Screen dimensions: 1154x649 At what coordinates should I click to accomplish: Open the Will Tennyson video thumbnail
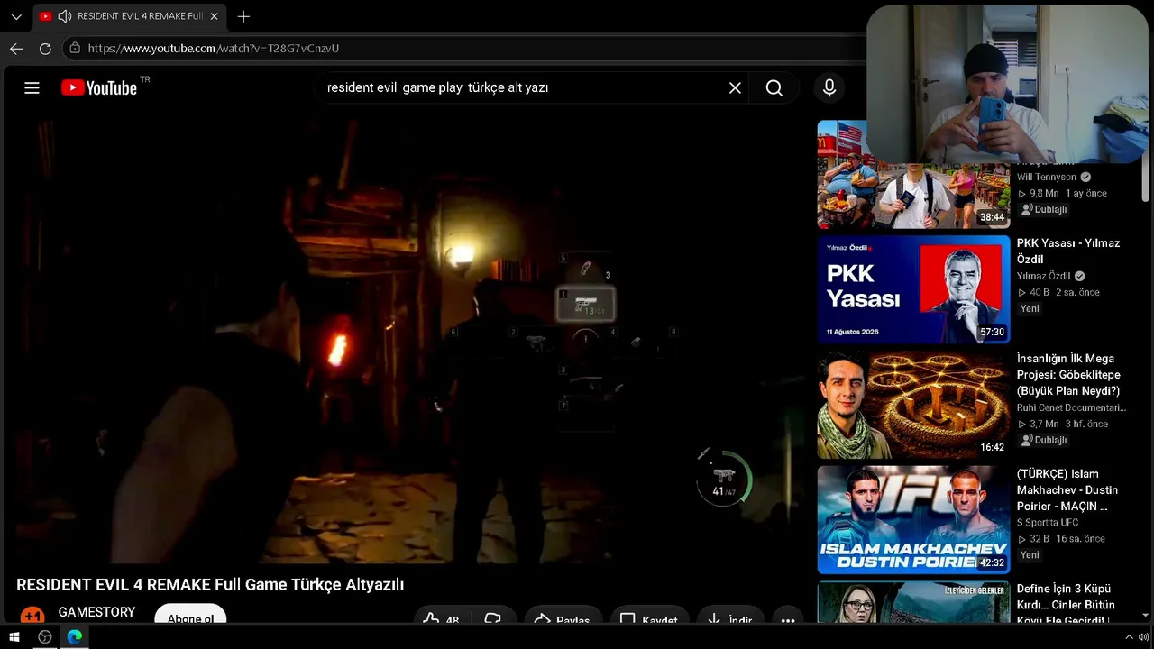point(913,175)
